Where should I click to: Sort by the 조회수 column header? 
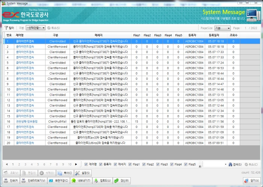pyautogui.click(x=233, y=35)
